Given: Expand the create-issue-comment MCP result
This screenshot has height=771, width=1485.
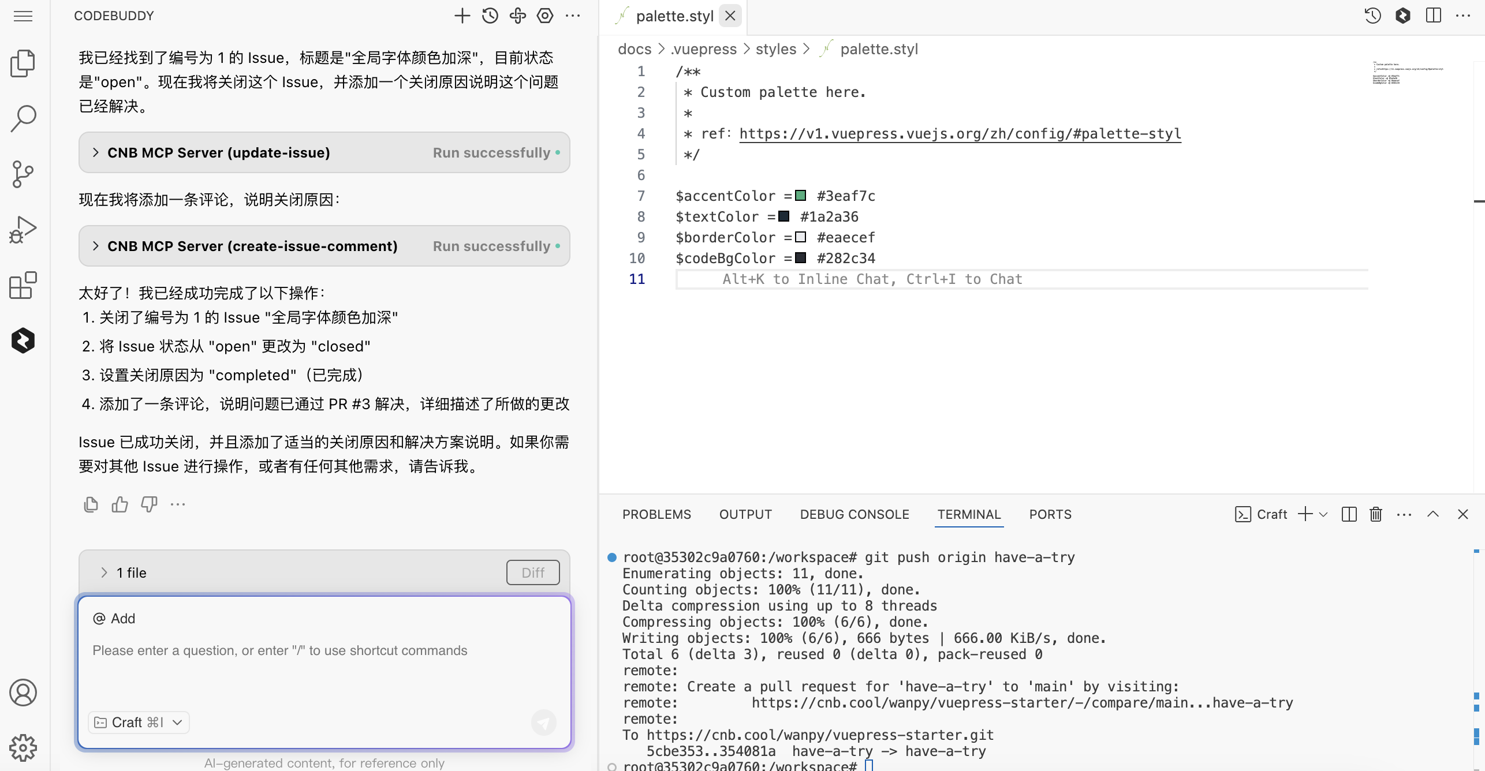Looking at the screenshot, I should pos(96,246).
